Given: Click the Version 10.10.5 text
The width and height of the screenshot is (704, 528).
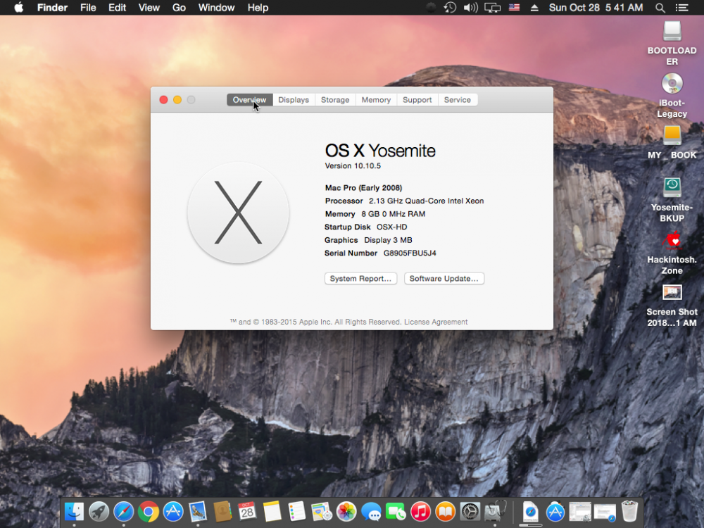Looking at the screenshot, I should (353, 165).
